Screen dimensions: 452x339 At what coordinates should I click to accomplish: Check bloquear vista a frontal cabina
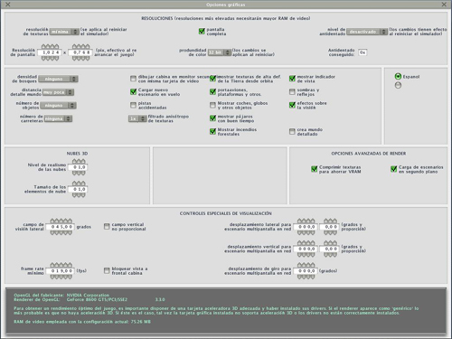107,270
